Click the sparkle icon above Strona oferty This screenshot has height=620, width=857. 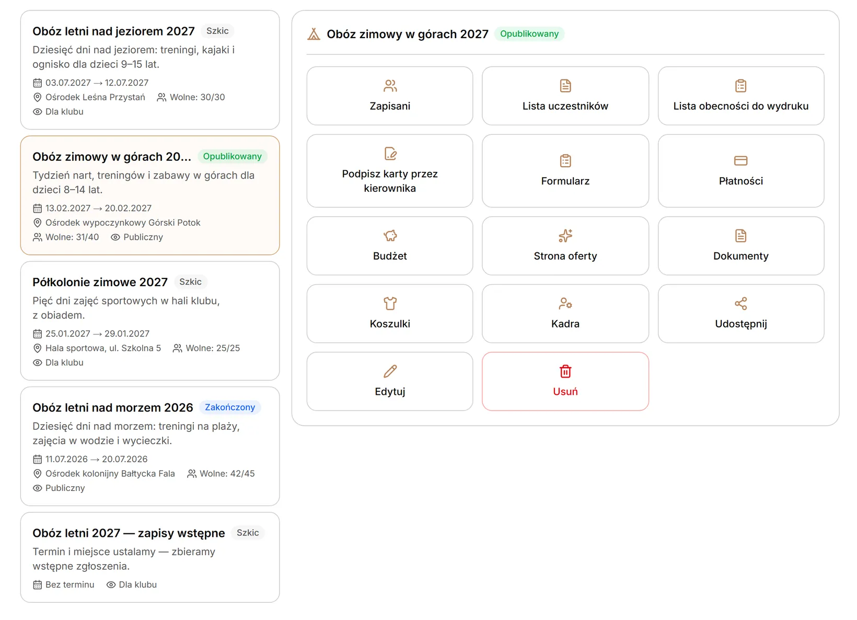pos(565,236)
